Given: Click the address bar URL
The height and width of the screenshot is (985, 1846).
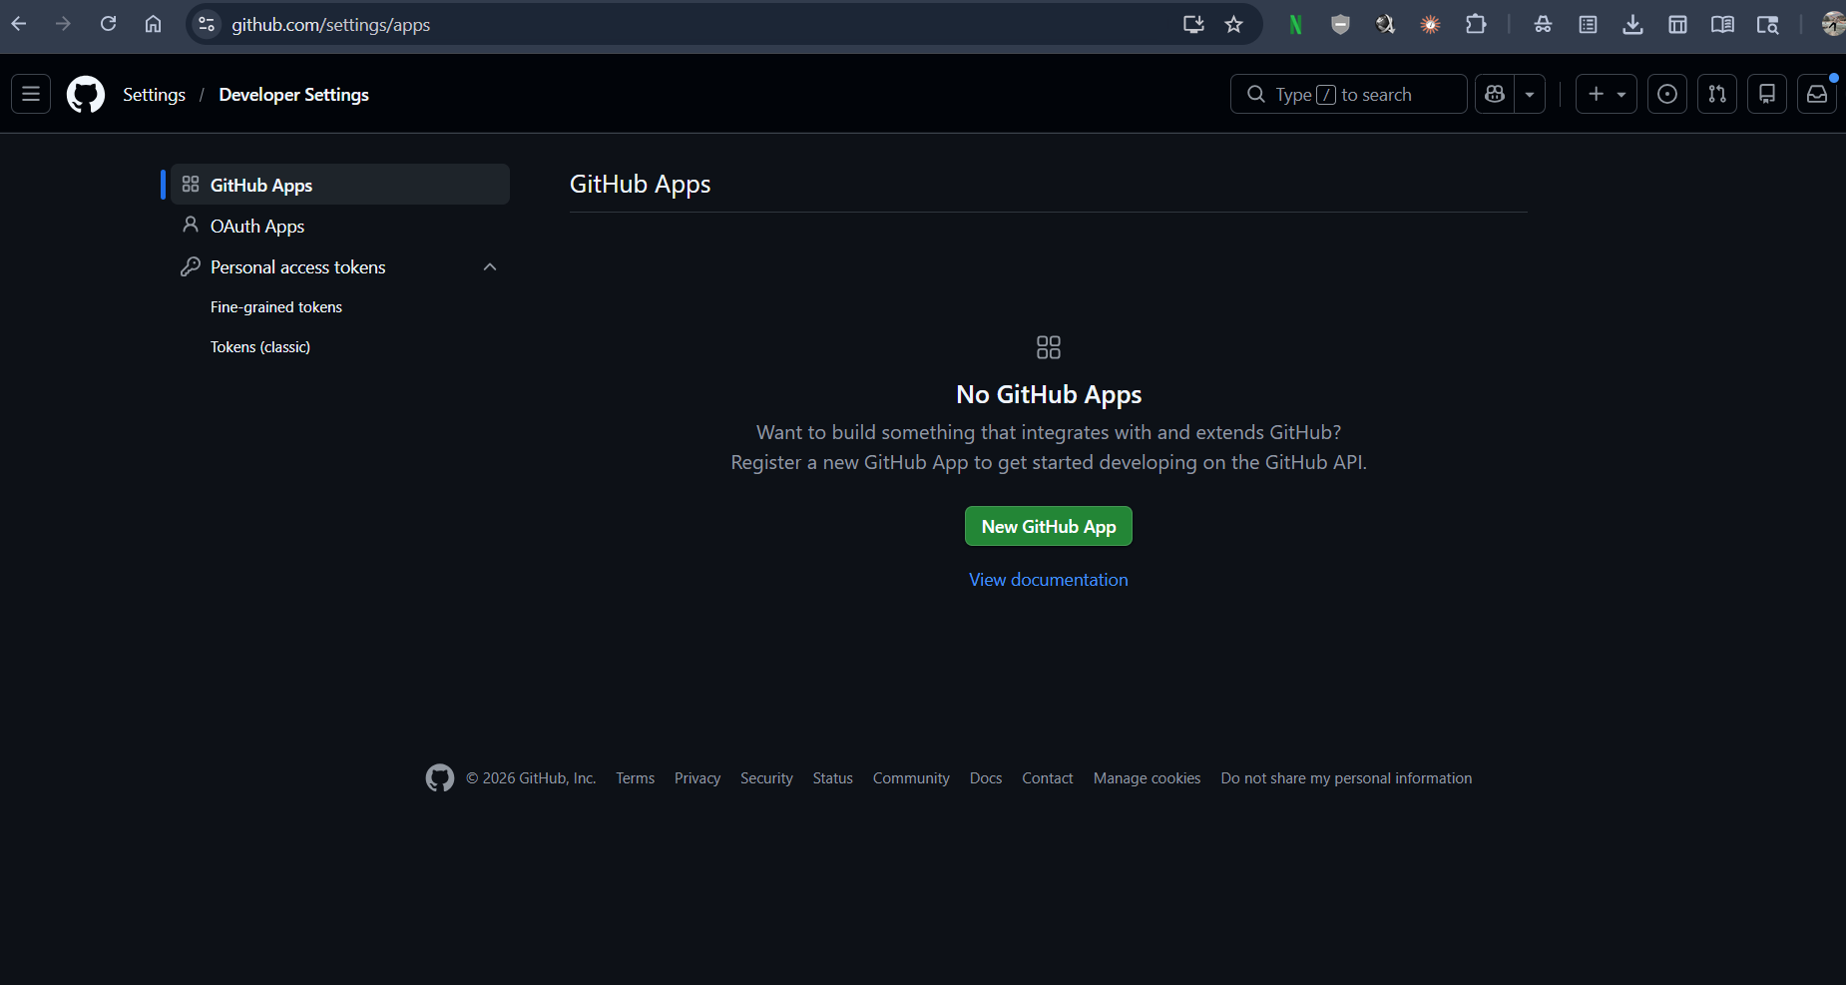Looking at the screenshot, I should [331, 25].
